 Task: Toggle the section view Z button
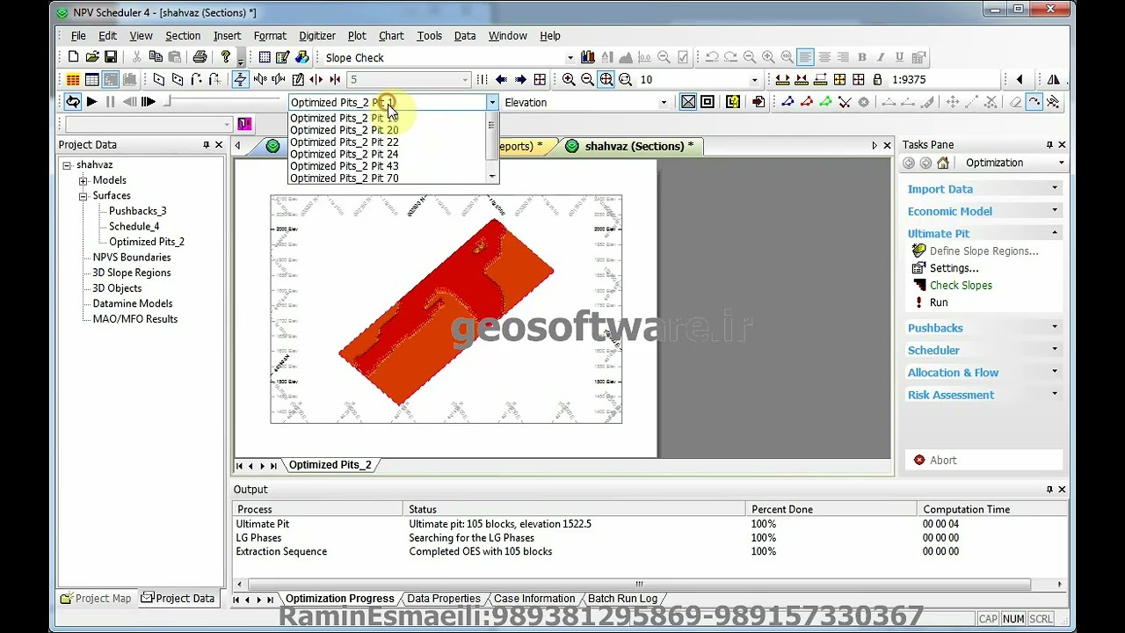[240, 79]
